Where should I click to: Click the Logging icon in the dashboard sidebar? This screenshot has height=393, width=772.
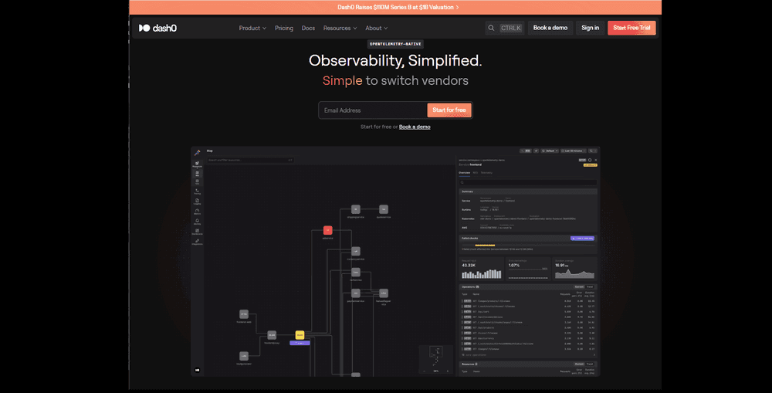[x=198, y=201]
